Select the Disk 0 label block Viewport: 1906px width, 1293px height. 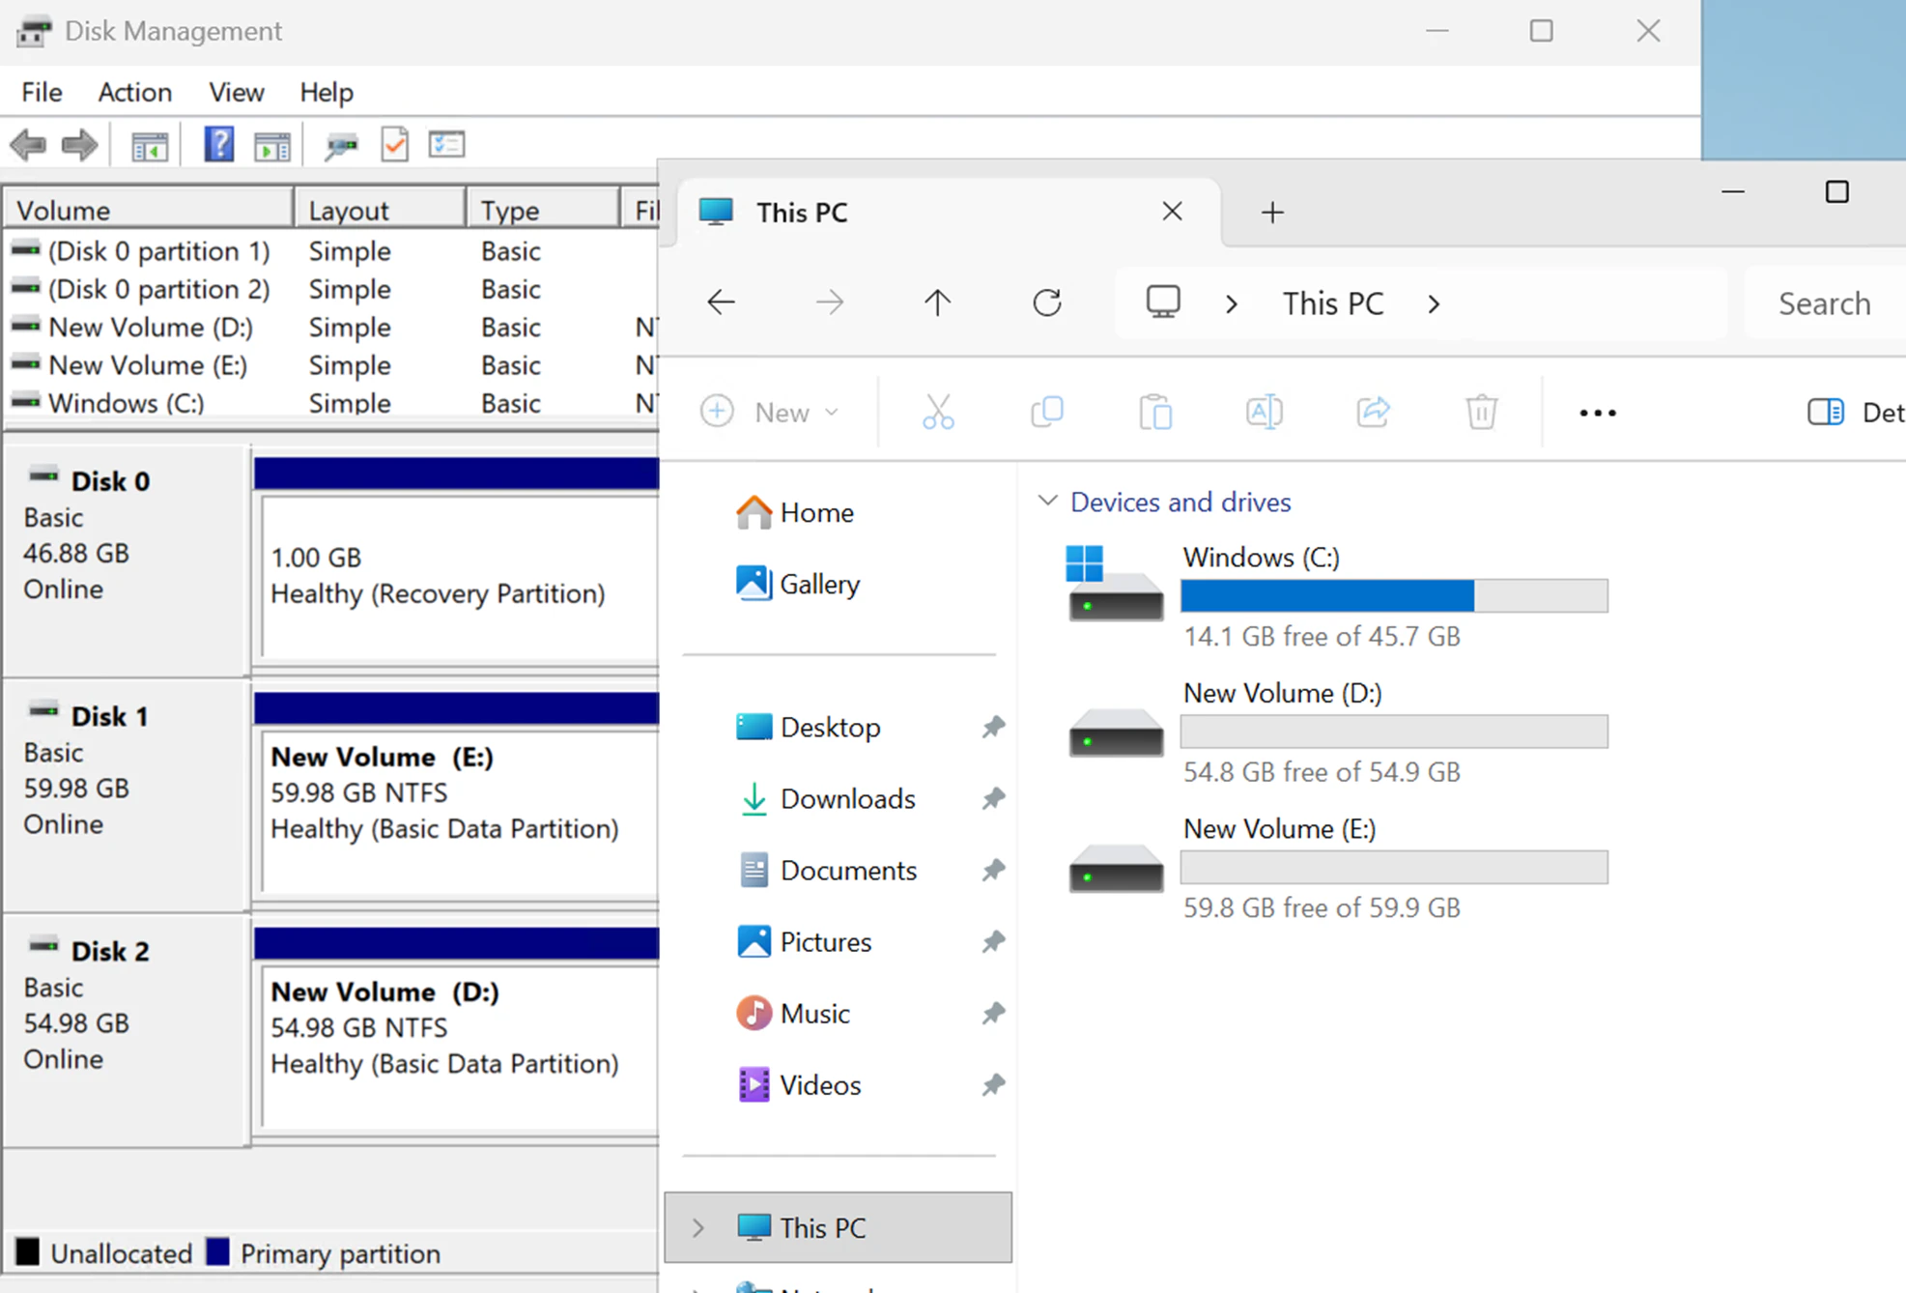[126, 560]
